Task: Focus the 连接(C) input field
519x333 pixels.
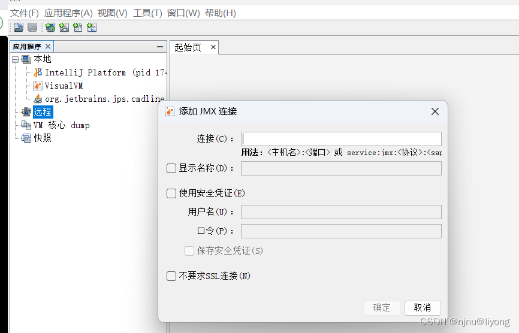Action: 341,139
